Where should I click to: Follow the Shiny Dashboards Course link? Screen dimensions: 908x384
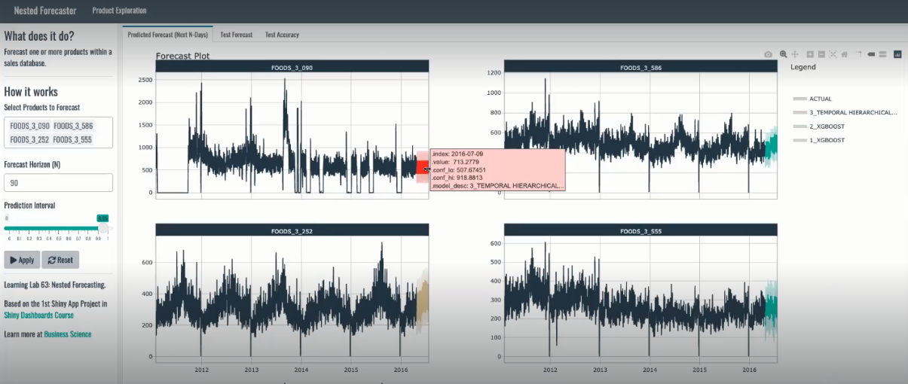pos(38,315)
